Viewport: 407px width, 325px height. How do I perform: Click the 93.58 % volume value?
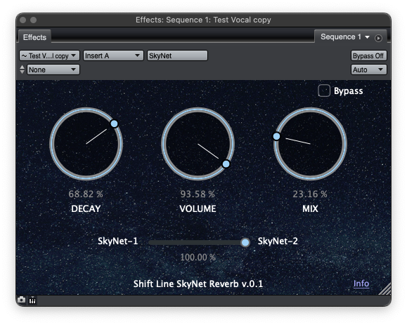(198, 194)
